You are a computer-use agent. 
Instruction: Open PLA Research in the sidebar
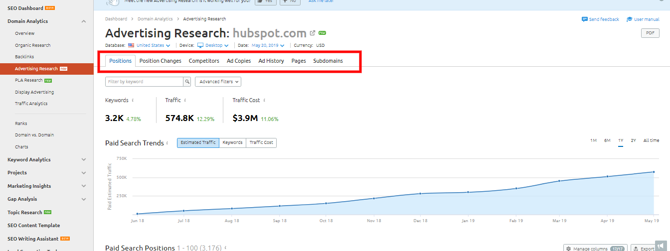tap(29, 80)
